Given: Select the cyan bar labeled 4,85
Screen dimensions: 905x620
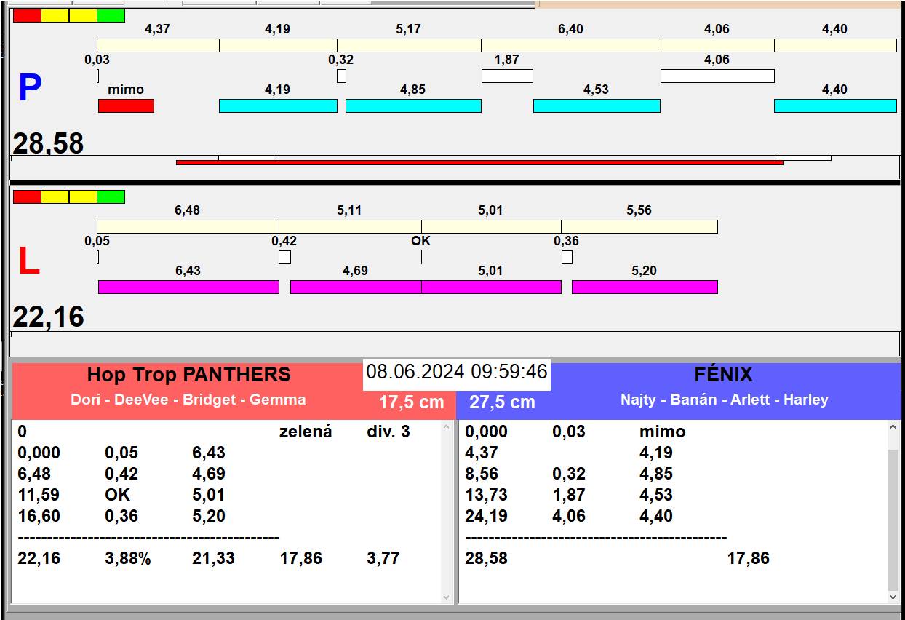Looking at the screenshot, I should tap(413, 106).
